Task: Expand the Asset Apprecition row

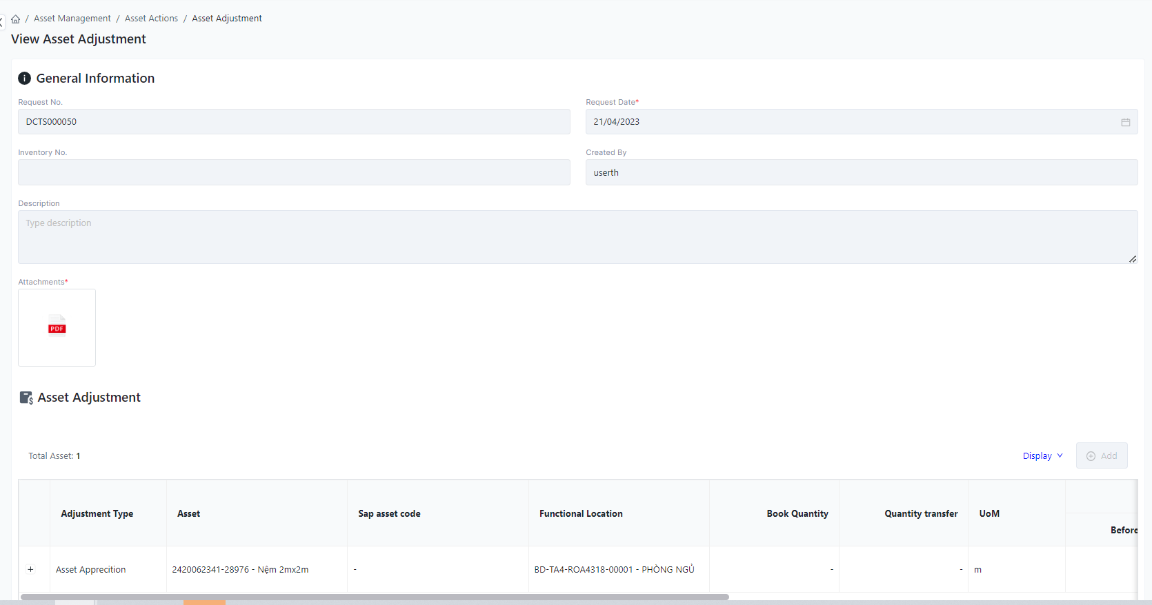Action: coord(30,569)
